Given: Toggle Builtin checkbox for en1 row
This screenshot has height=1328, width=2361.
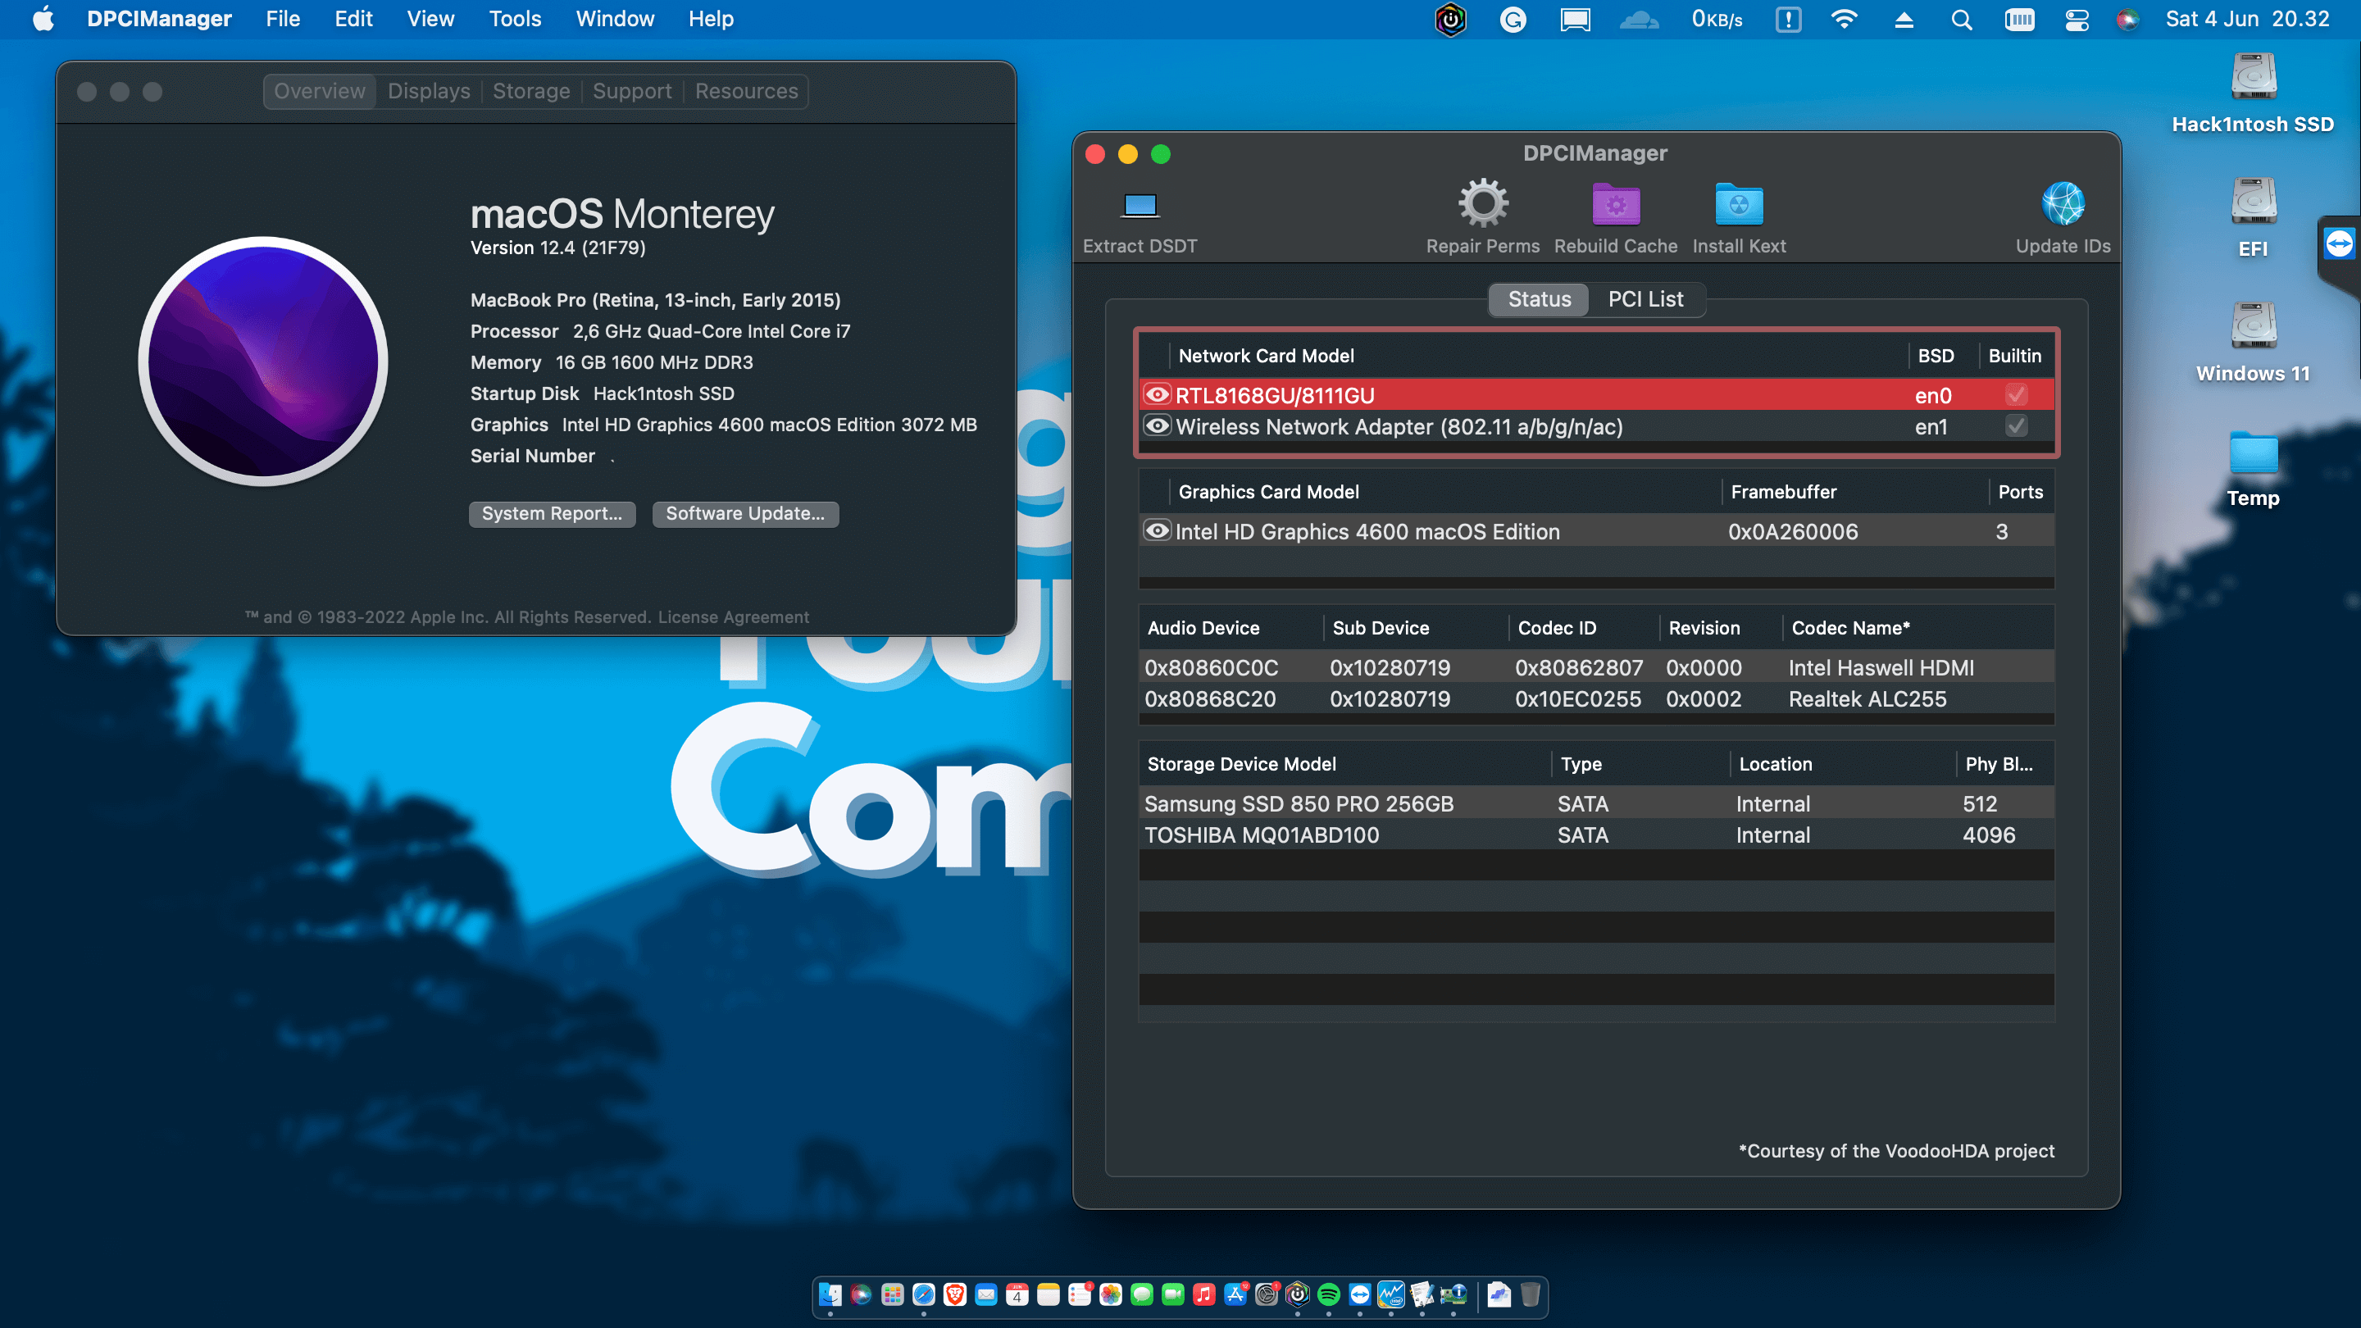Looking at the screenshot, I should point(2016,426).
